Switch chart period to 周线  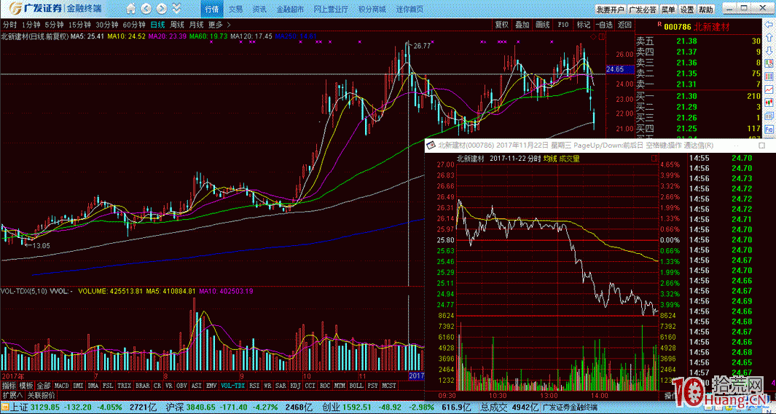177,25
